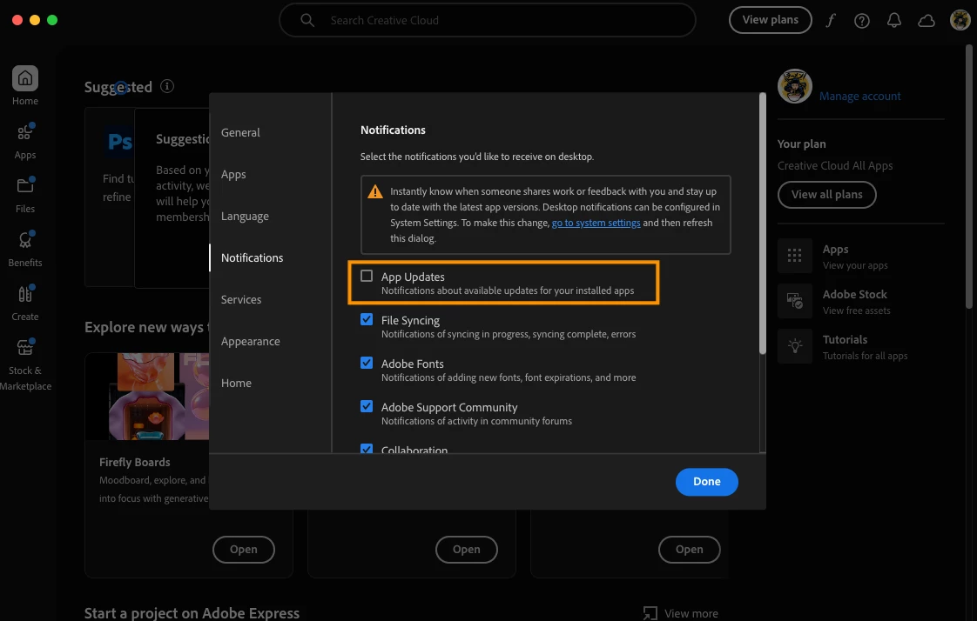This screenshot has height=621, width=977.
Task: Click the View more text link
Action: tap(691, 613)
